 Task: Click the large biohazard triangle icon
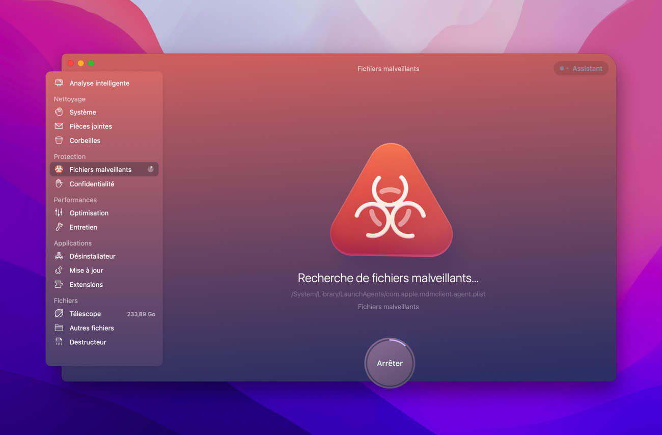point(391,200)
